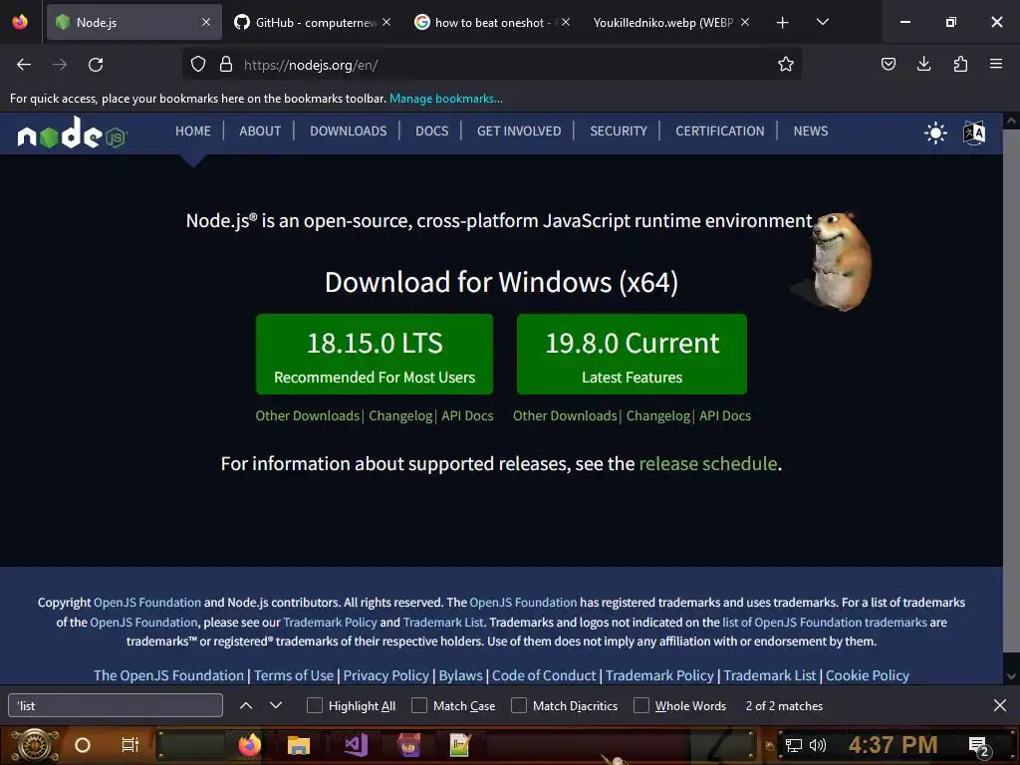The width and height of the screenshot is (1020, 765).
Task: Click the find-in-page search field
Action: click(116, 706)
